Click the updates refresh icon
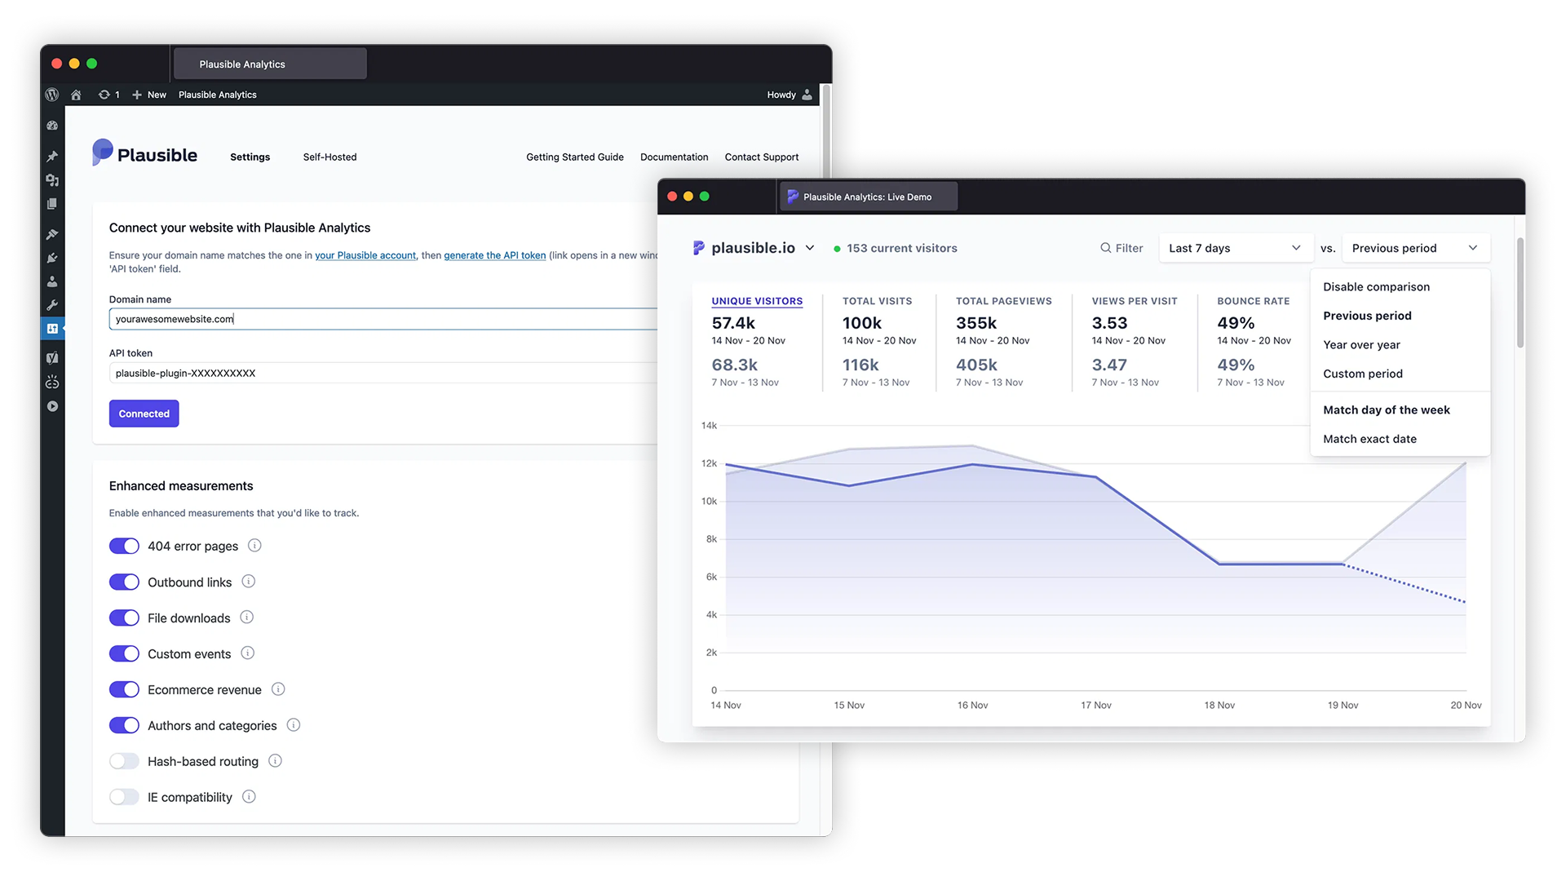1566x881 pixels. pyautogui.click(x=104, y=95)
